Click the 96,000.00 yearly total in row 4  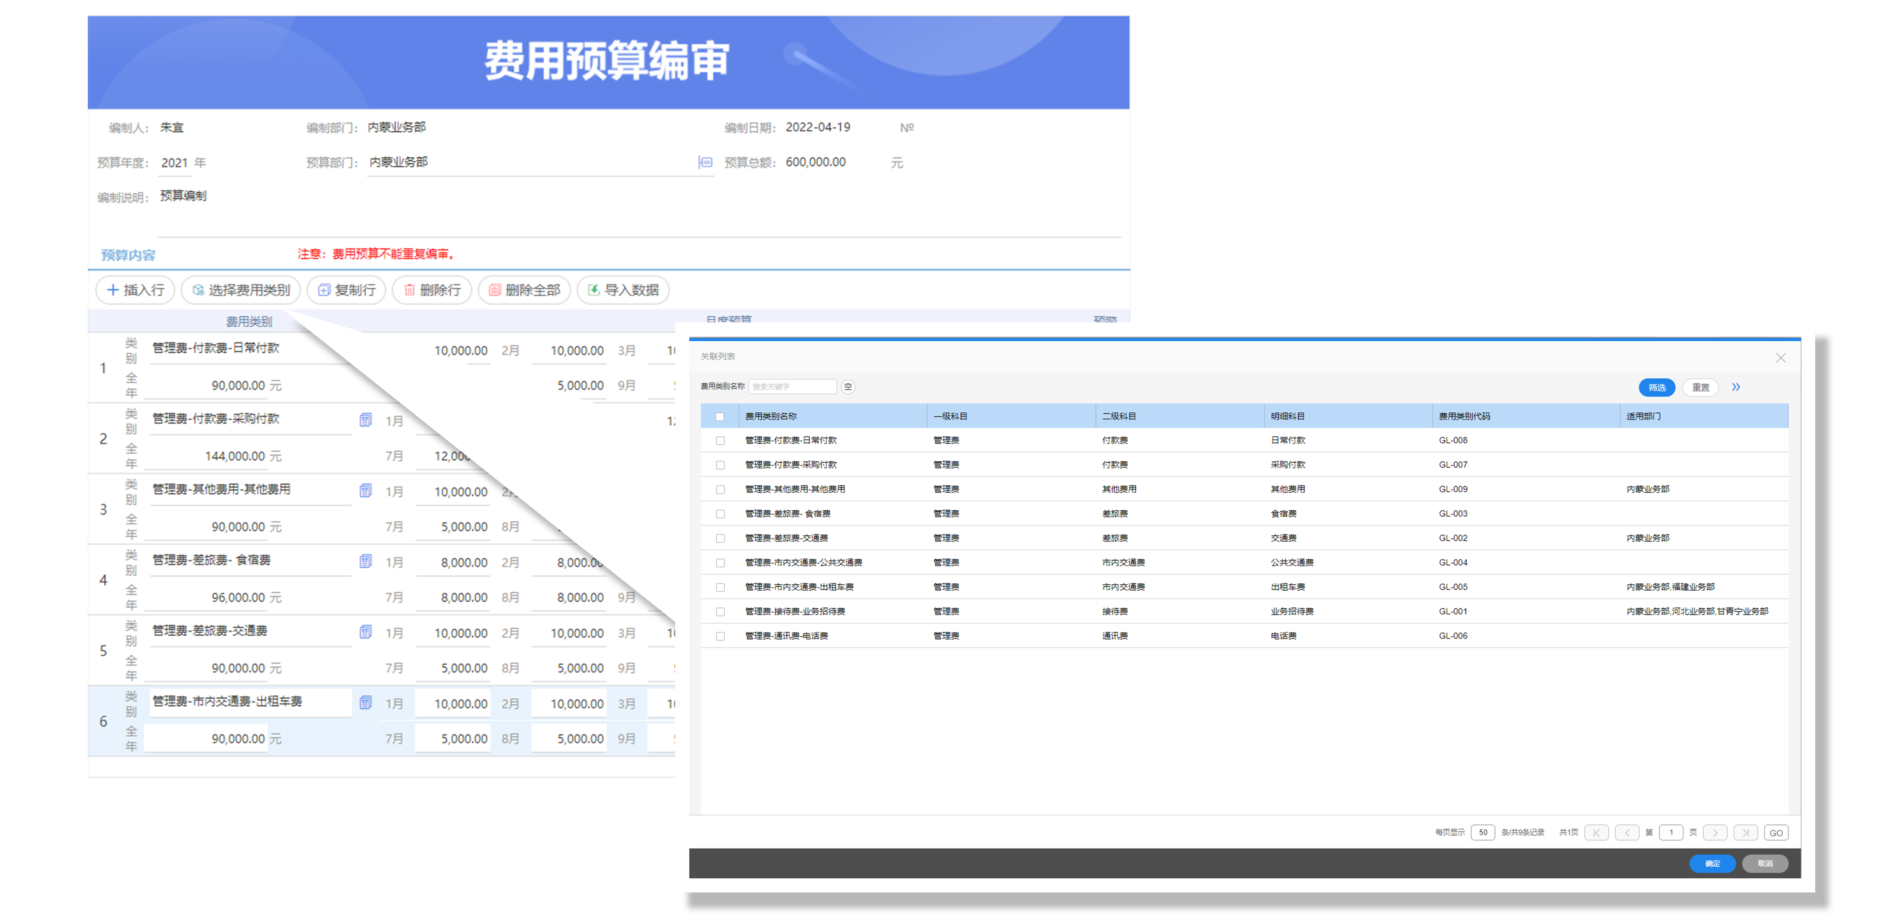coord(238,597)
